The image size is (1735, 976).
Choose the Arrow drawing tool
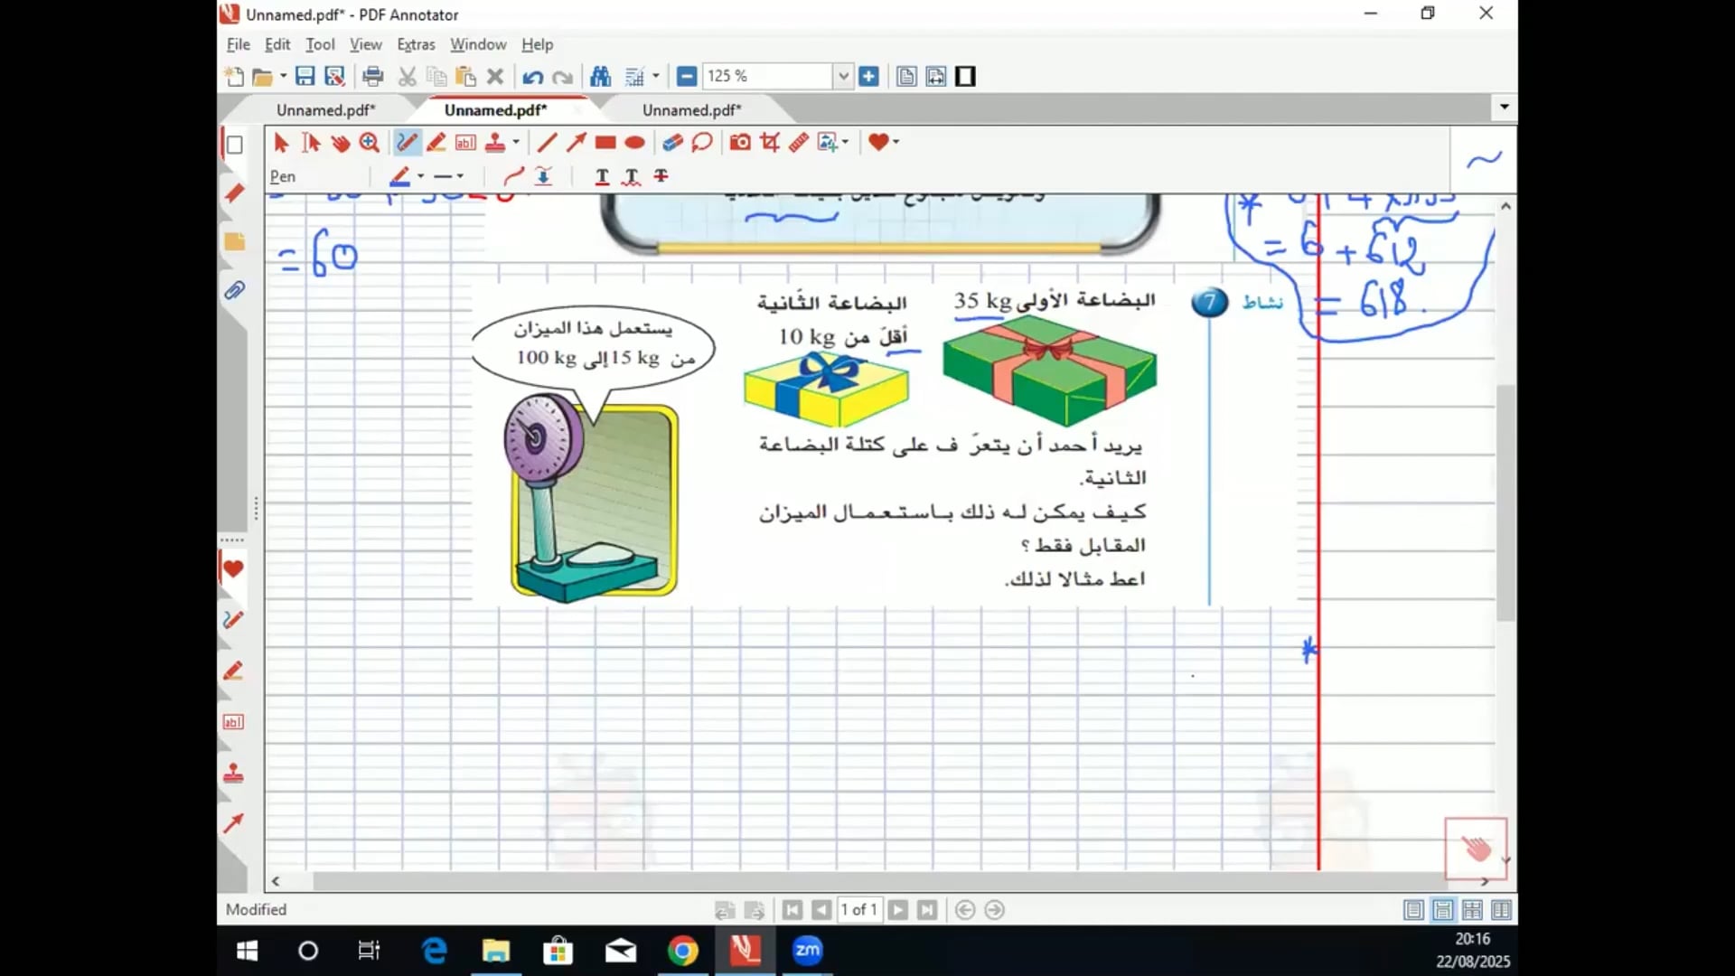coord(576,143)
